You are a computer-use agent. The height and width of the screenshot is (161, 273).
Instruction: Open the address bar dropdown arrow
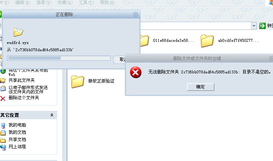(254, 26)
